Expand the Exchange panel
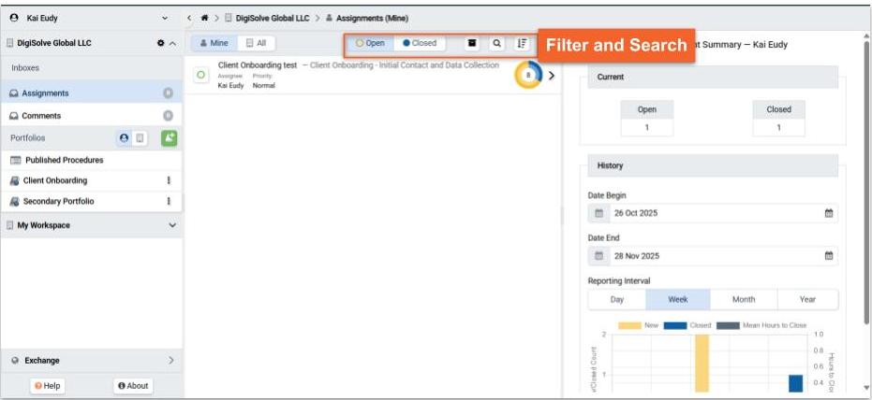Viewport: 872px width, 400px height. tap(170, 360)
